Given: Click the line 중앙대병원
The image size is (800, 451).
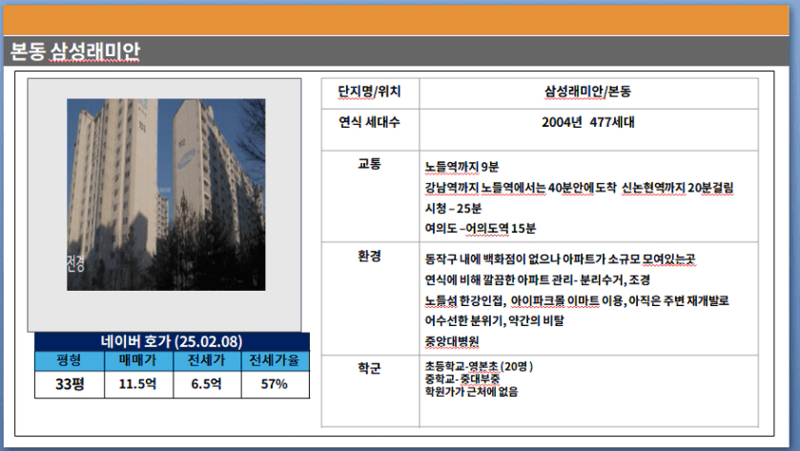Looking at the screenshot, I should [x=452, y=341].
